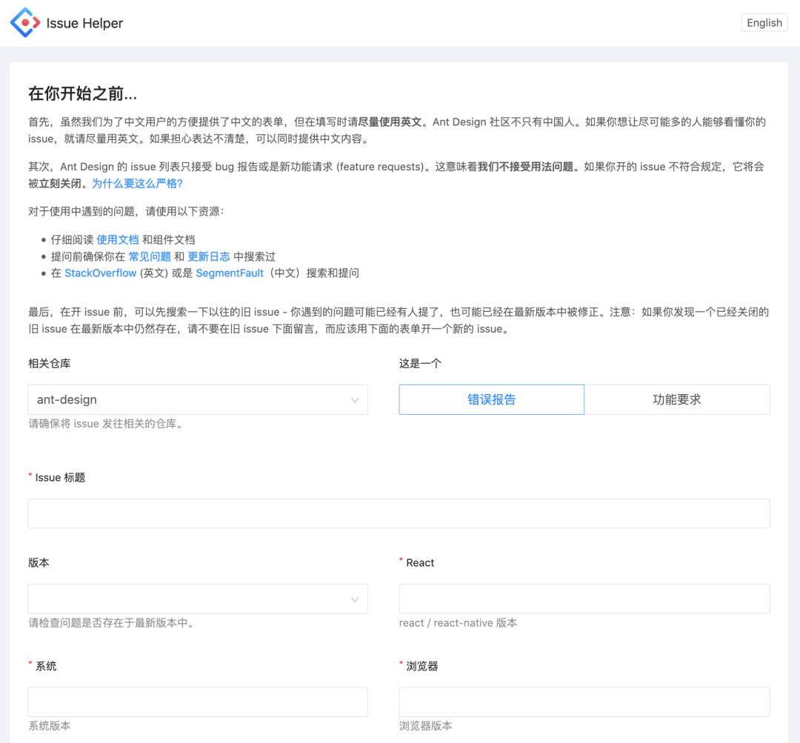
Task: Click the 系统 version input field
Action: pyautogui.click(x=198, y=702)
